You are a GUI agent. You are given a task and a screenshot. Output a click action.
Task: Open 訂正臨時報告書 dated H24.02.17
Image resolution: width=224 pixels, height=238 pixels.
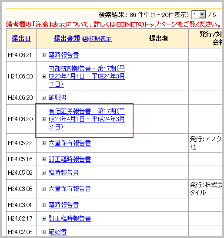(x=70, y=218)
